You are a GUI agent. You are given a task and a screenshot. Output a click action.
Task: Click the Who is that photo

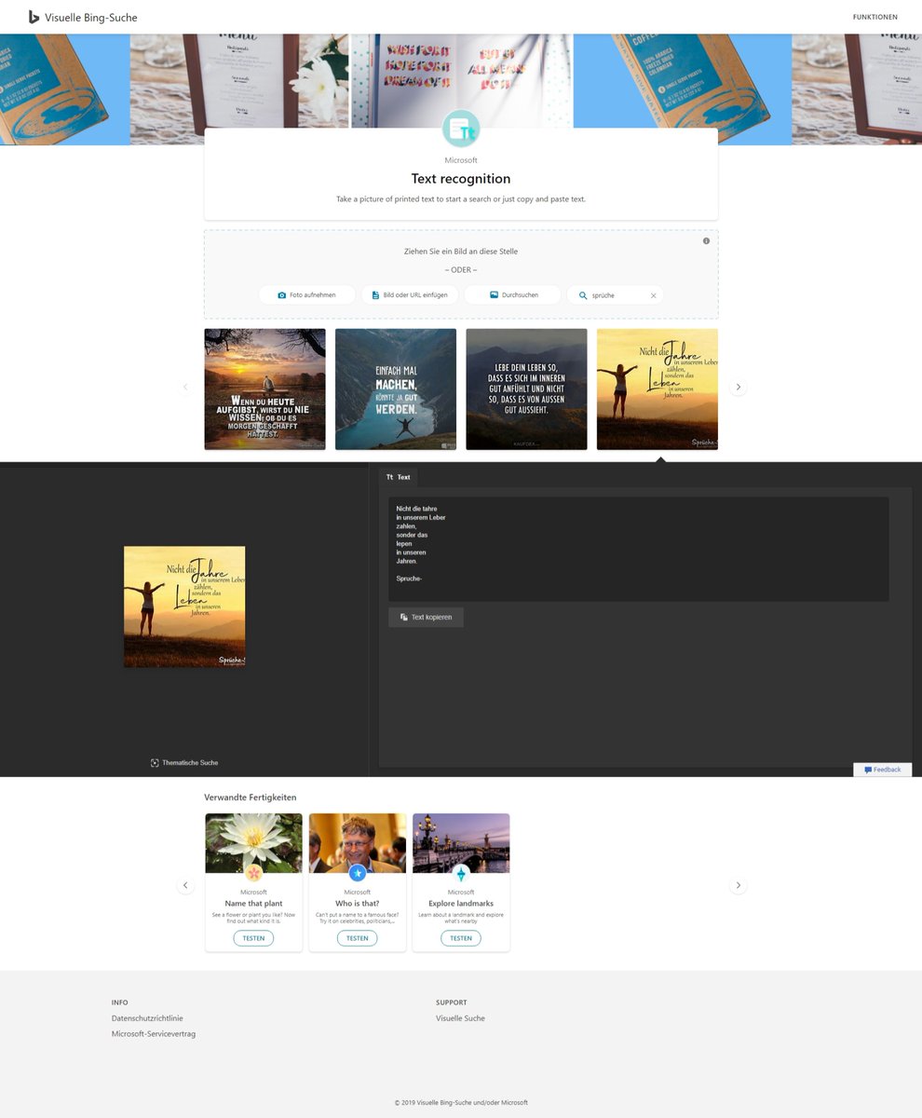coord(358,843)
